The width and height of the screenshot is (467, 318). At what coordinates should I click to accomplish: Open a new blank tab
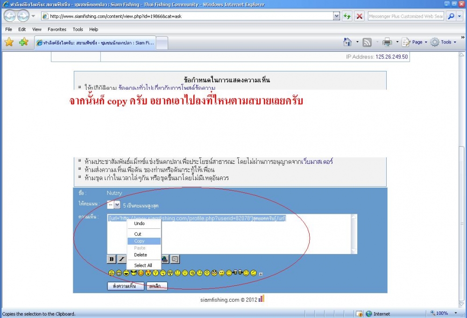point(162,43)
